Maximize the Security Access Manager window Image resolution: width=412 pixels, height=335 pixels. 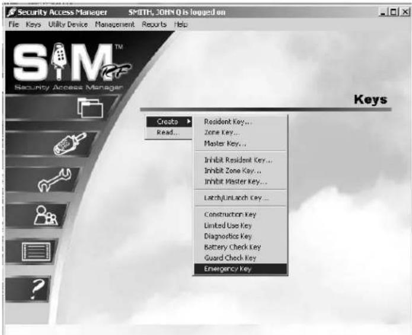394,12
